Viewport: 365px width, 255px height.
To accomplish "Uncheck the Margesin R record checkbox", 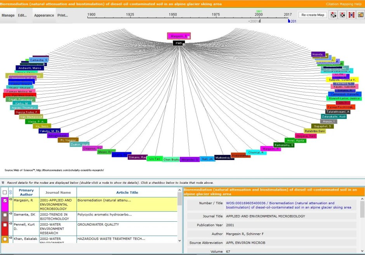I will click(5, 200).
